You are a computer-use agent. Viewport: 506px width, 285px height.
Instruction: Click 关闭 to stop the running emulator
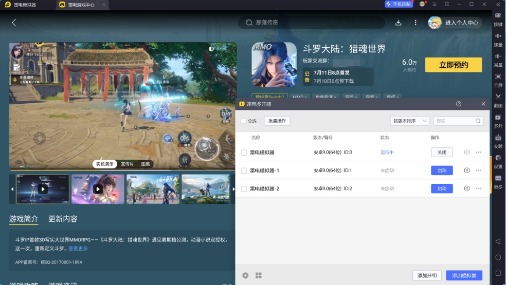(442, 152)
